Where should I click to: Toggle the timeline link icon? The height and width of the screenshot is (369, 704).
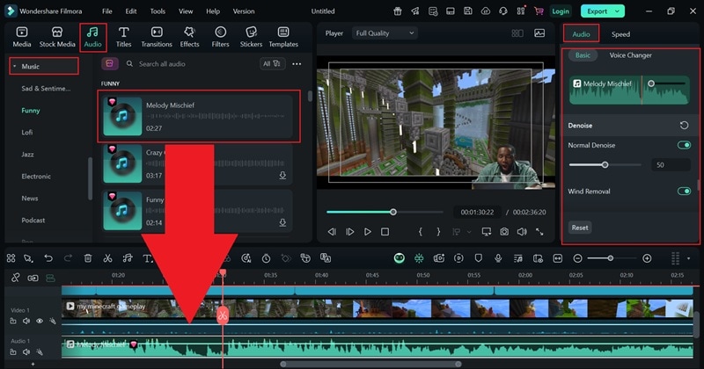click(15, 278)
